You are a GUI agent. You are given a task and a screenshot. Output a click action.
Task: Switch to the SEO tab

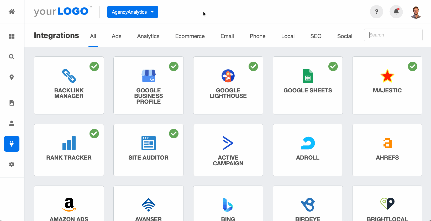(316, 36)
